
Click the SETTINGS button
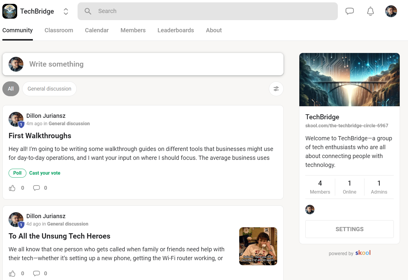349,229
